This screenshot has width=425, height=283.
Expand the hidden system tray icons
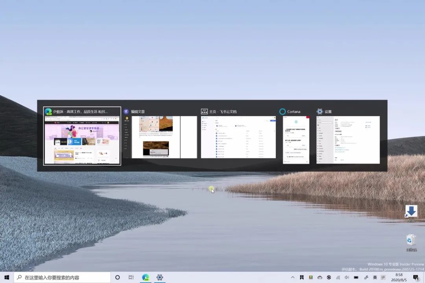[292, 277]
